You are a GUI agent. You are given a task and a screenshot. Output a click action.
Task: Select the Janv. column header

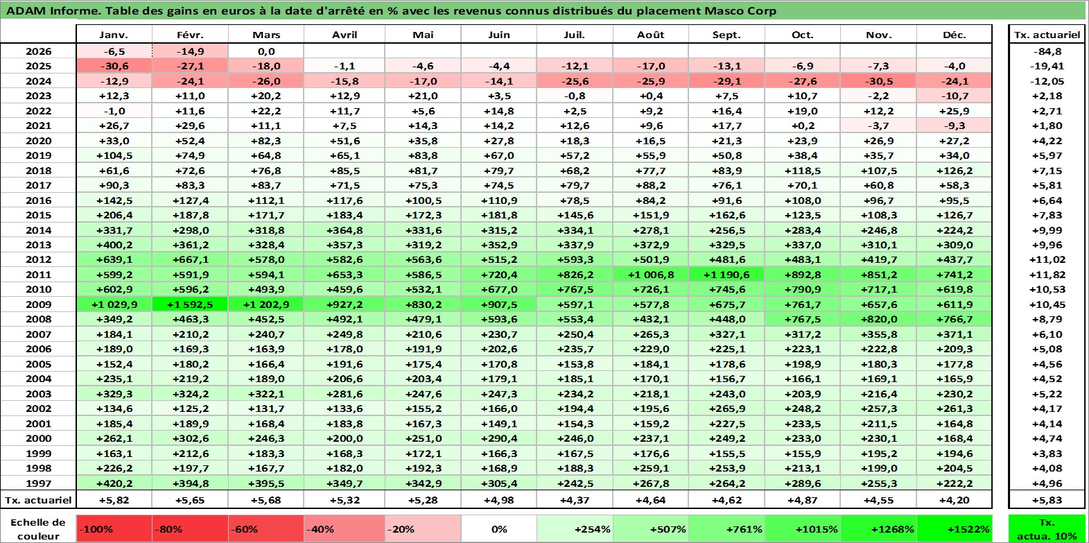[114, 35]
